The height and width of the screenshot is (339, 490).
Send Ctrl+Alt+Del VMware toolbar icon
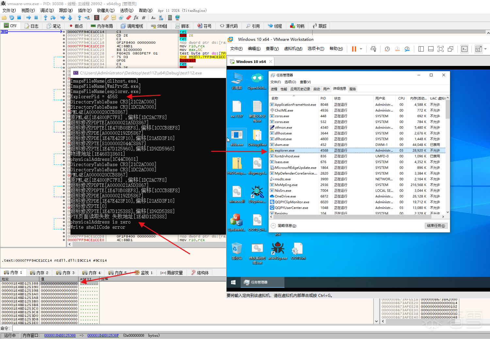[x=373, y=49]
